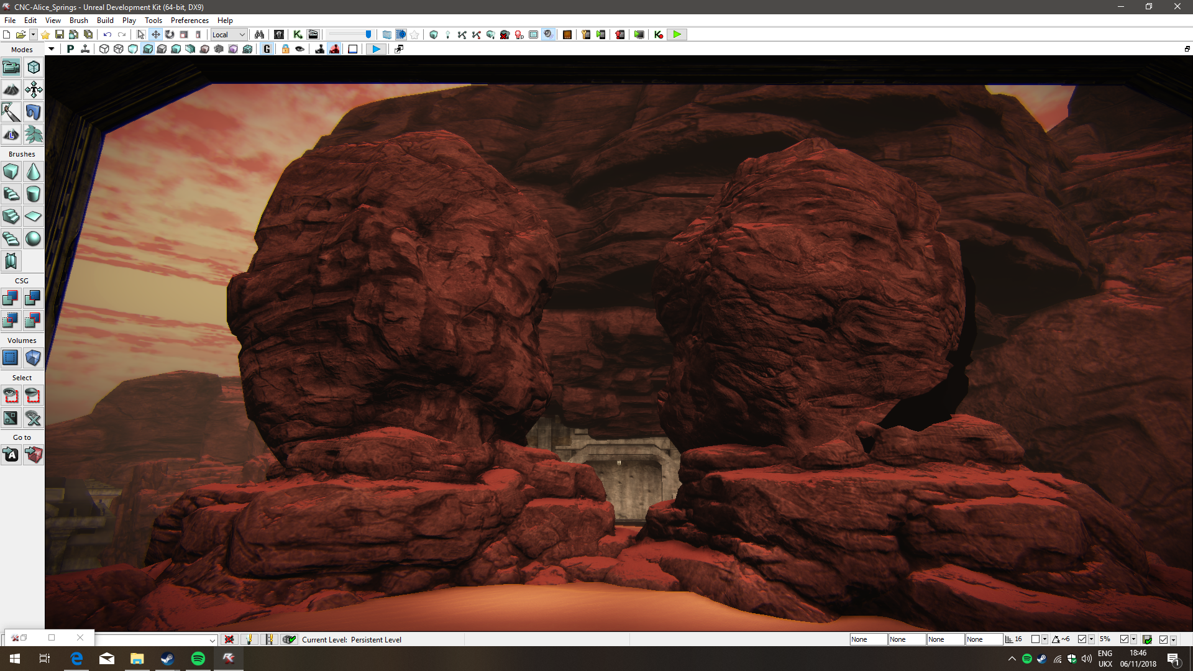
Task: Toggle scale grid snap checkbox
Action: (1124, 639)
